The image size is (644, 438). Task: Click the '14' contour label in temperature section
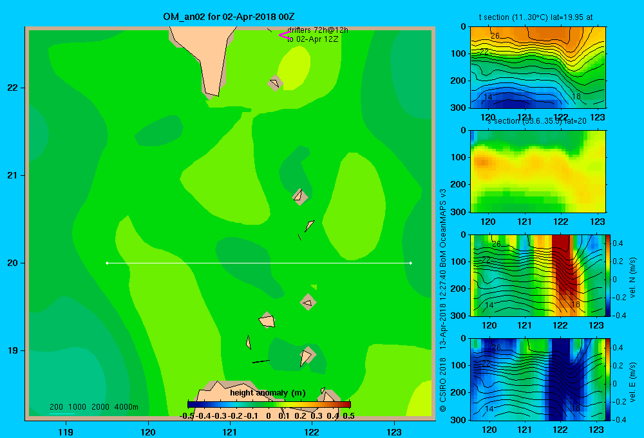pos(488,97)
